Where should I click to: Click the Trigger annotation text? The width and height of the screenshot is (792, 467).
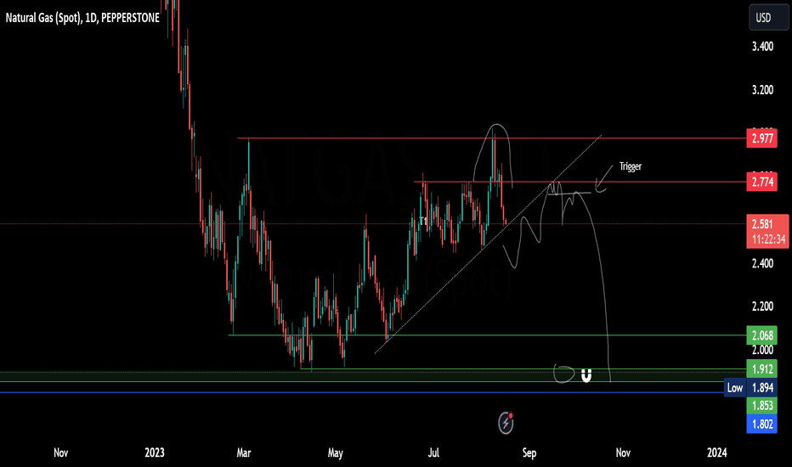pos(631,166)
